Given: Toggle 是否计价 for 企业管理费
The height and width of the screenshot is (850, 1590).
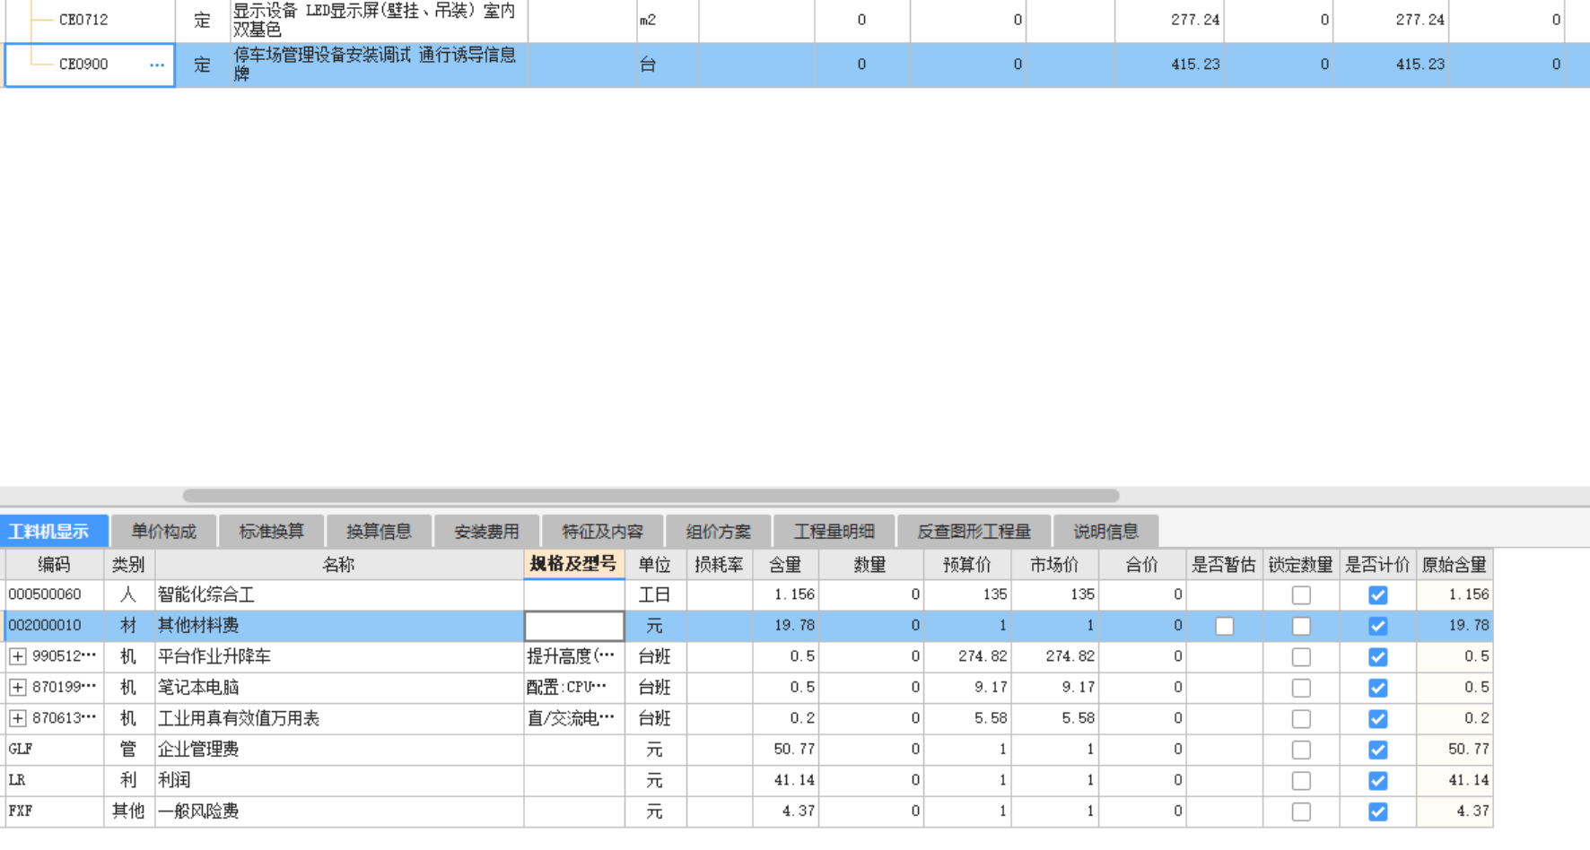Looking at the screenshot, I should 1378,750.
